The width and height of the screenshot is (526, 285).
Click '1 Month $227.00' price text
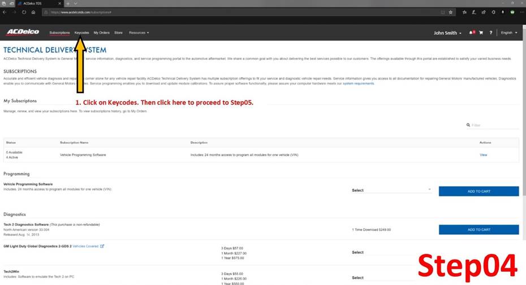[234, 253]
